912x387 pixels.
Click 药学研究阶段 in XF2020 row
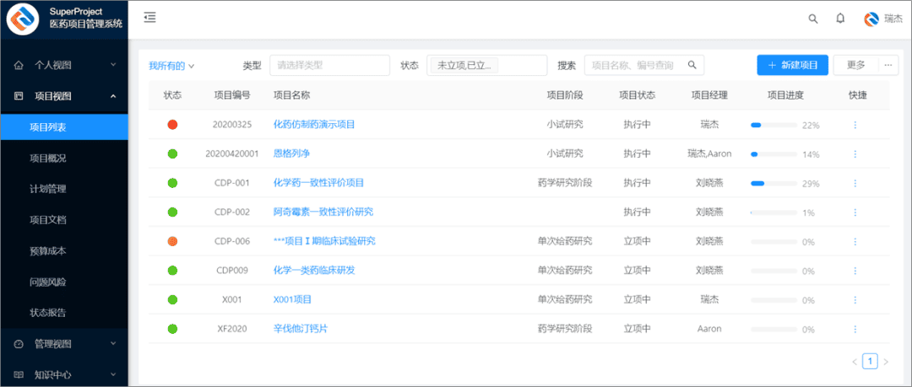(565, 329)
